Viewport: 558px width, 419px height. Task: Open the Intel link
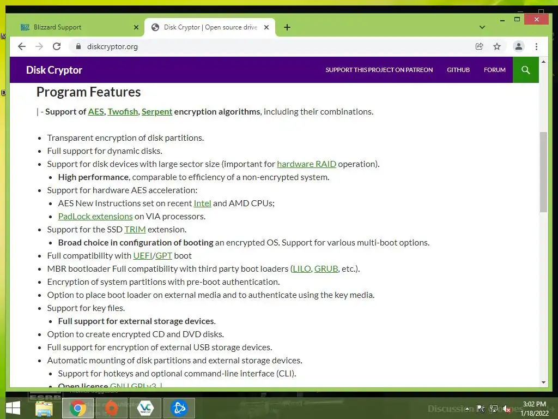(203, 203)
